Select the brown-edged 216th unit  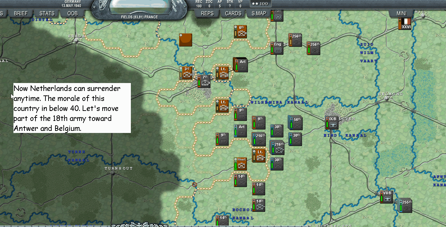pyautogui.click(x=259, y=140)
